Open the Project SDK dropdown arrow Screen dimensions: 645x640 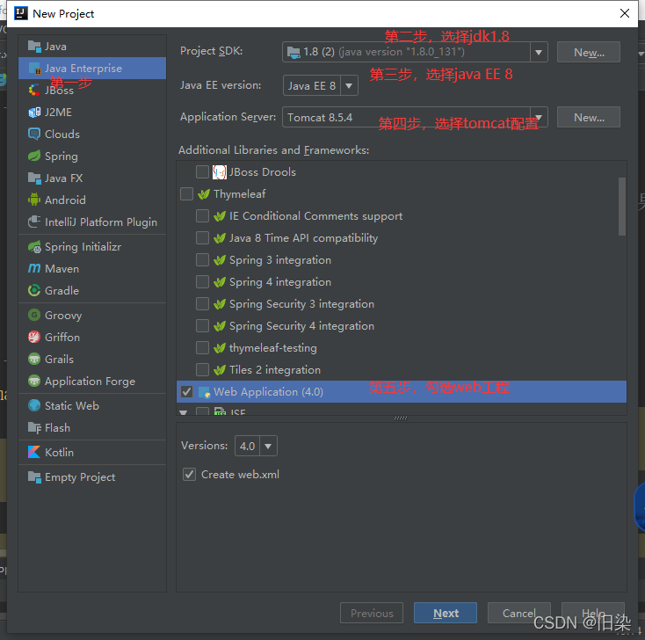pyautogui.click(x=539, y=52)
